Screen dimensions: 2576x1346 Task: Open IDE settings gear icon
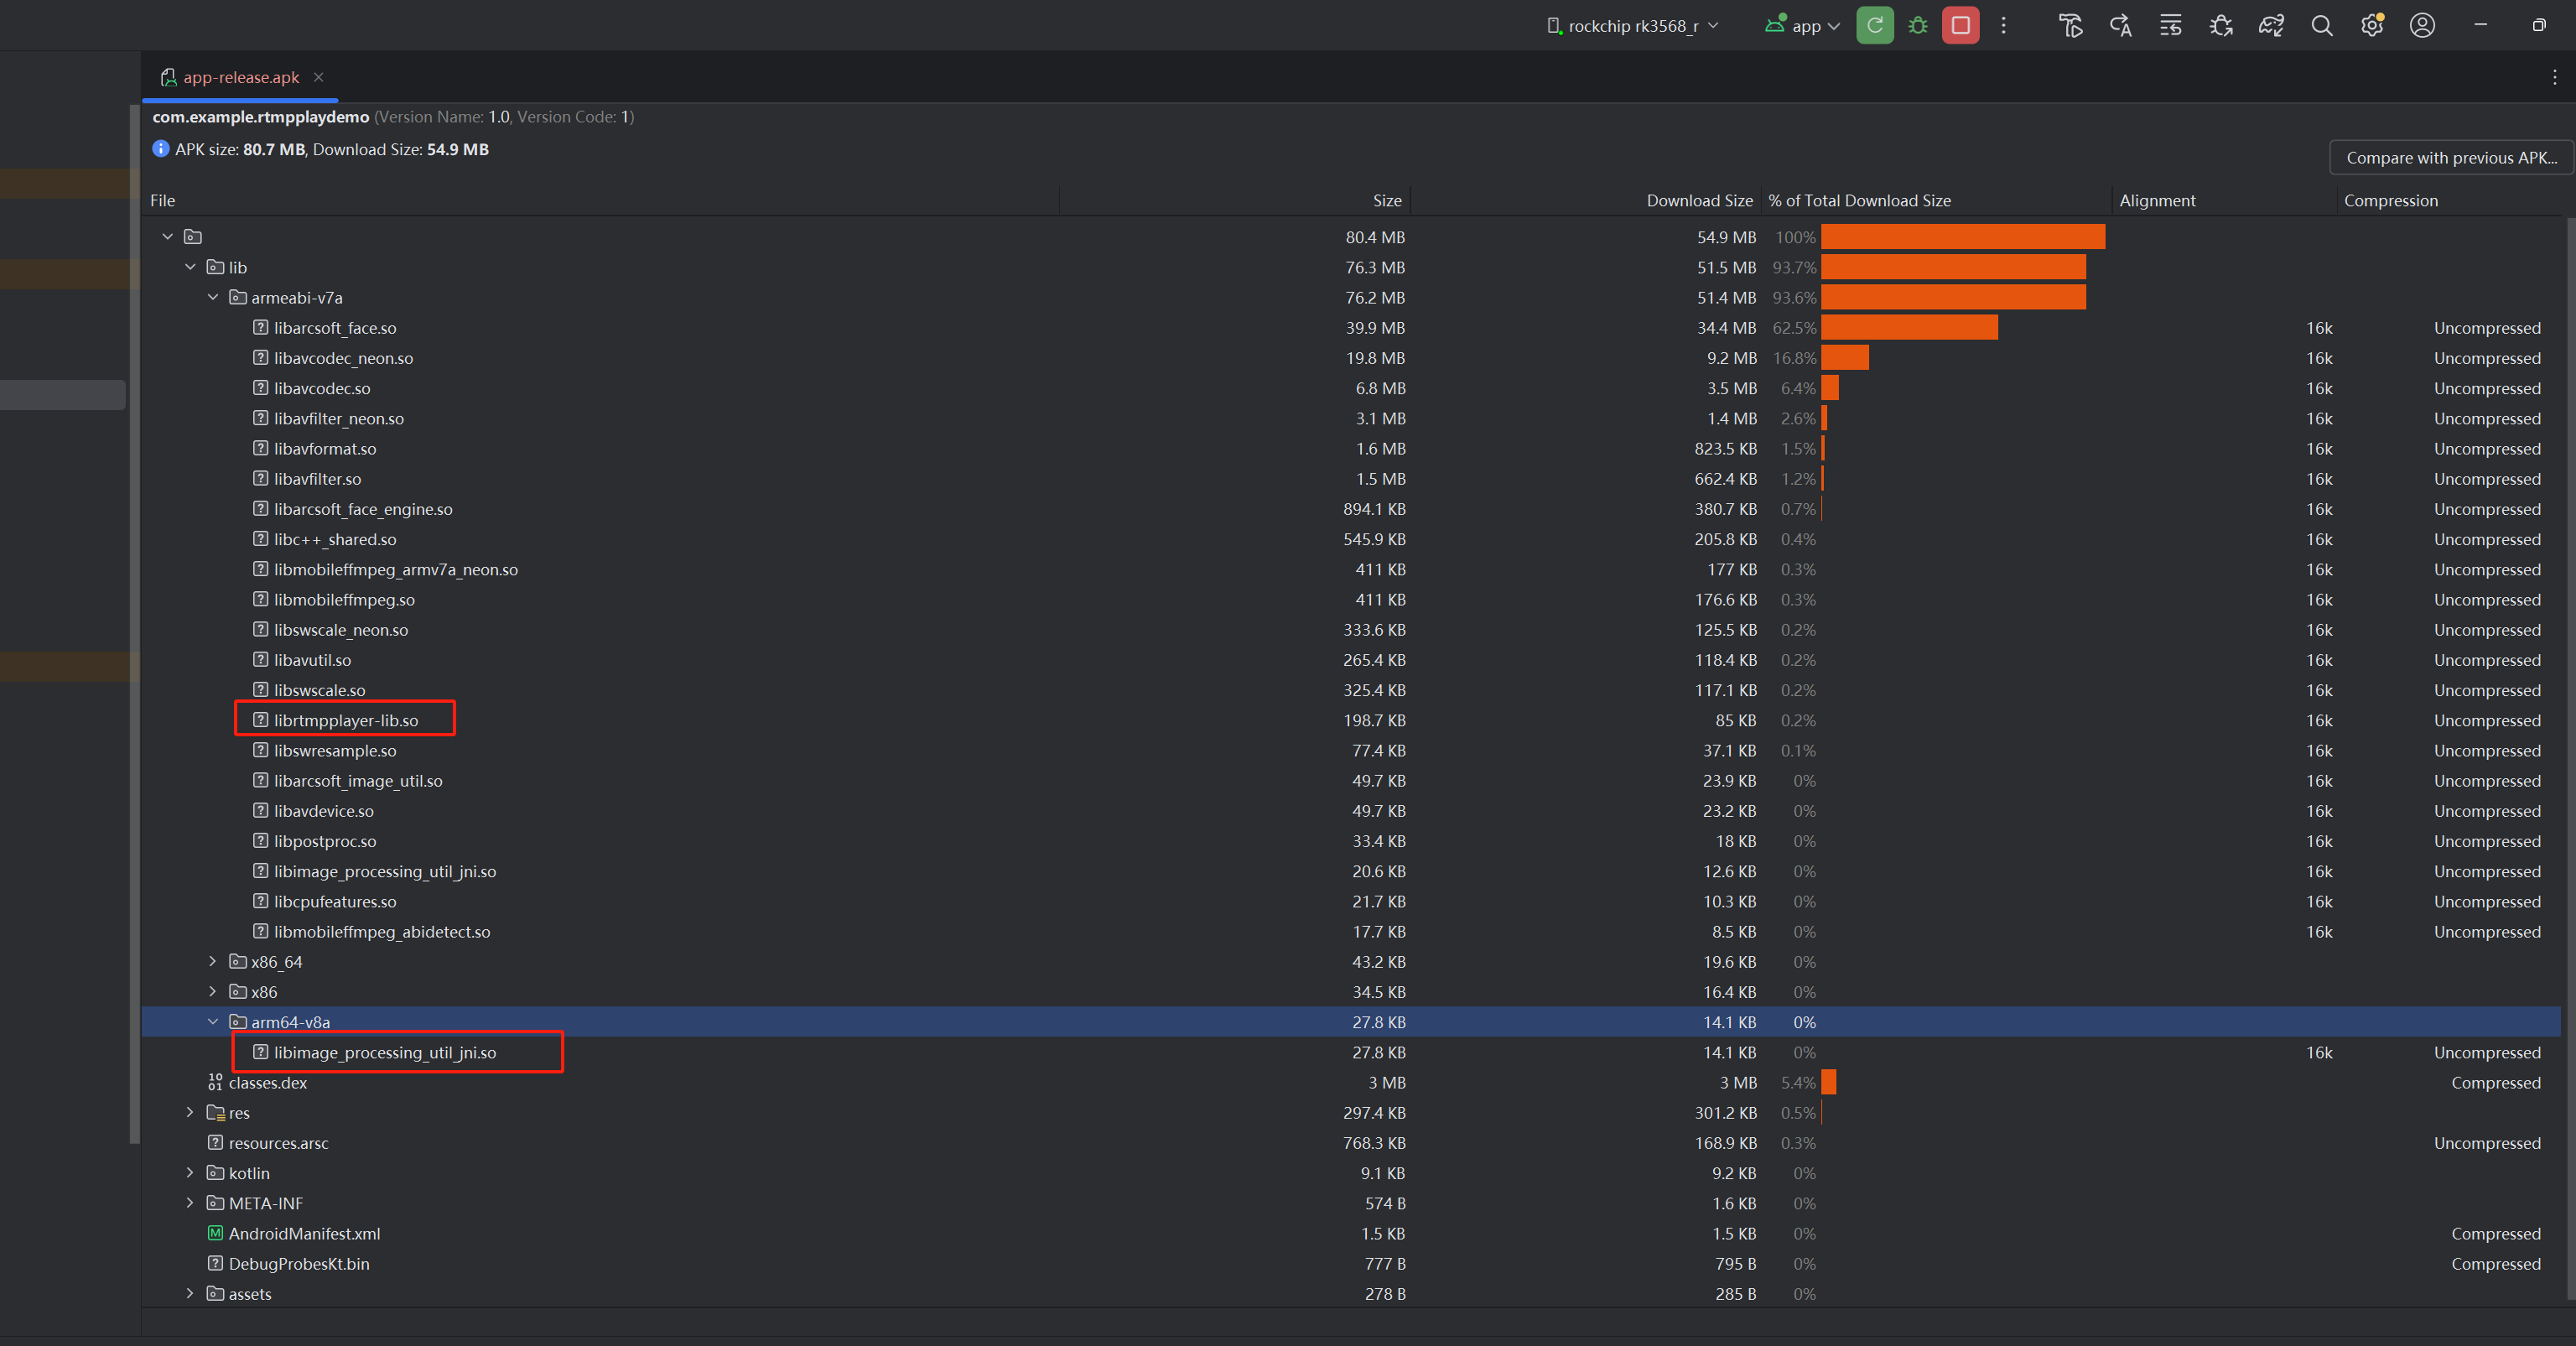pos(2371,26)
